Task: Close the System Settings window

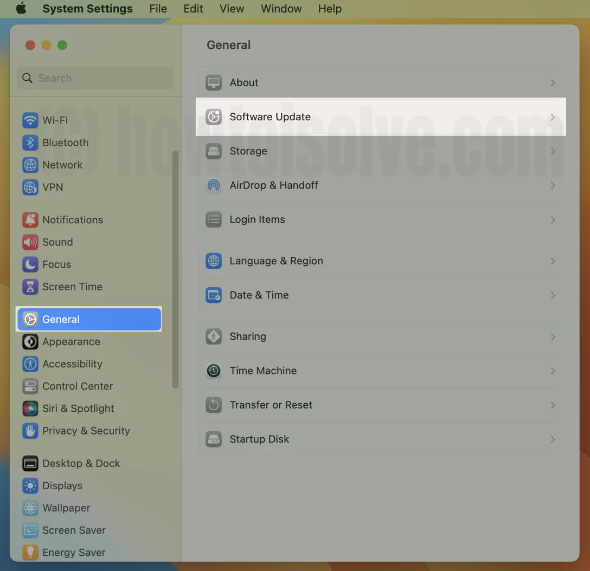Action: (30, 45)
